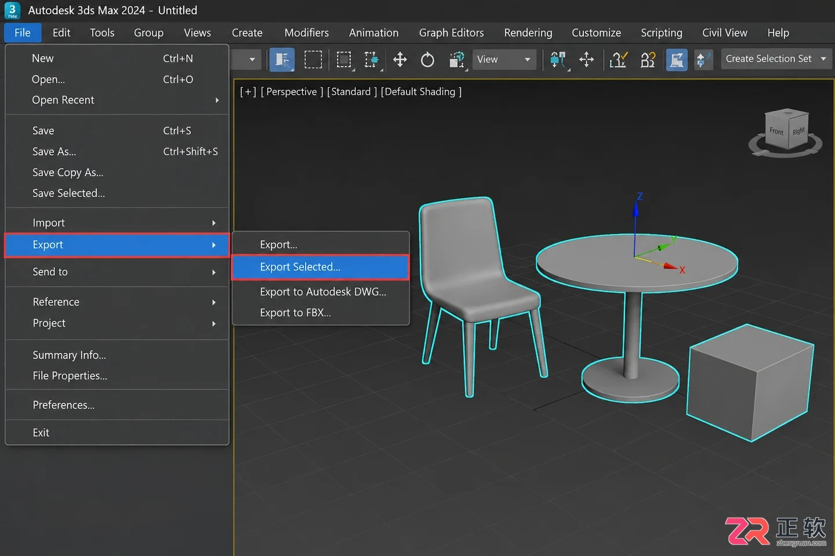Activate the Select and Scale tool
Image resolution: width=835 pixels, height=556 pixels.
(x=457, y=60)
